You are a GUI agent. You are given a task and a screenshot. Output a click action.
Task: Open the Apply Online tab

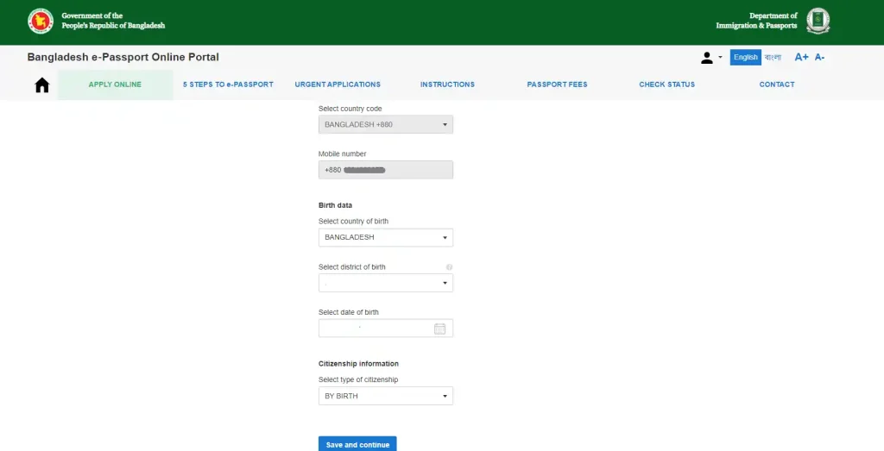click(x=115, y=85)
